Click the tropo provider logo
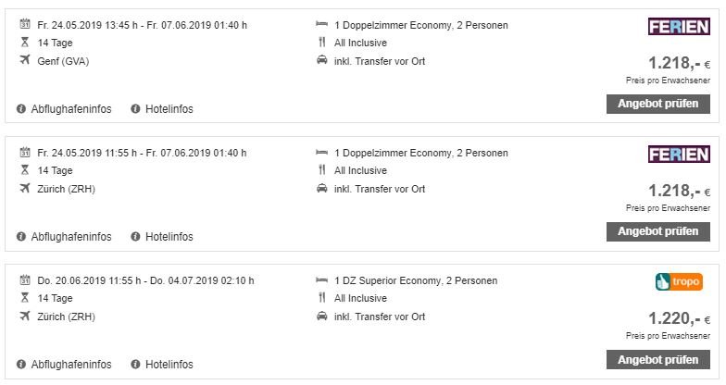Viewport: 726px width, 385px height. [678, 281]
